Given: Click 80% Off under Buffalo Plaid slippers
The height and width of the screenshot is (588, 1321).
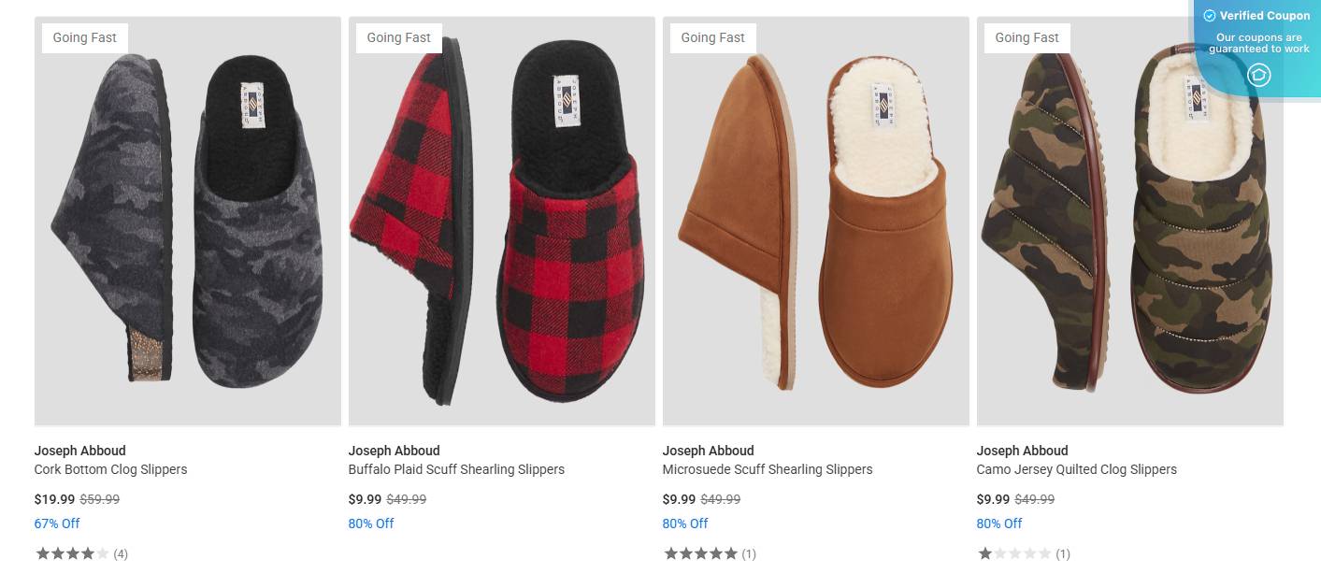Looking at the screenshot, I should coord(371,523).
